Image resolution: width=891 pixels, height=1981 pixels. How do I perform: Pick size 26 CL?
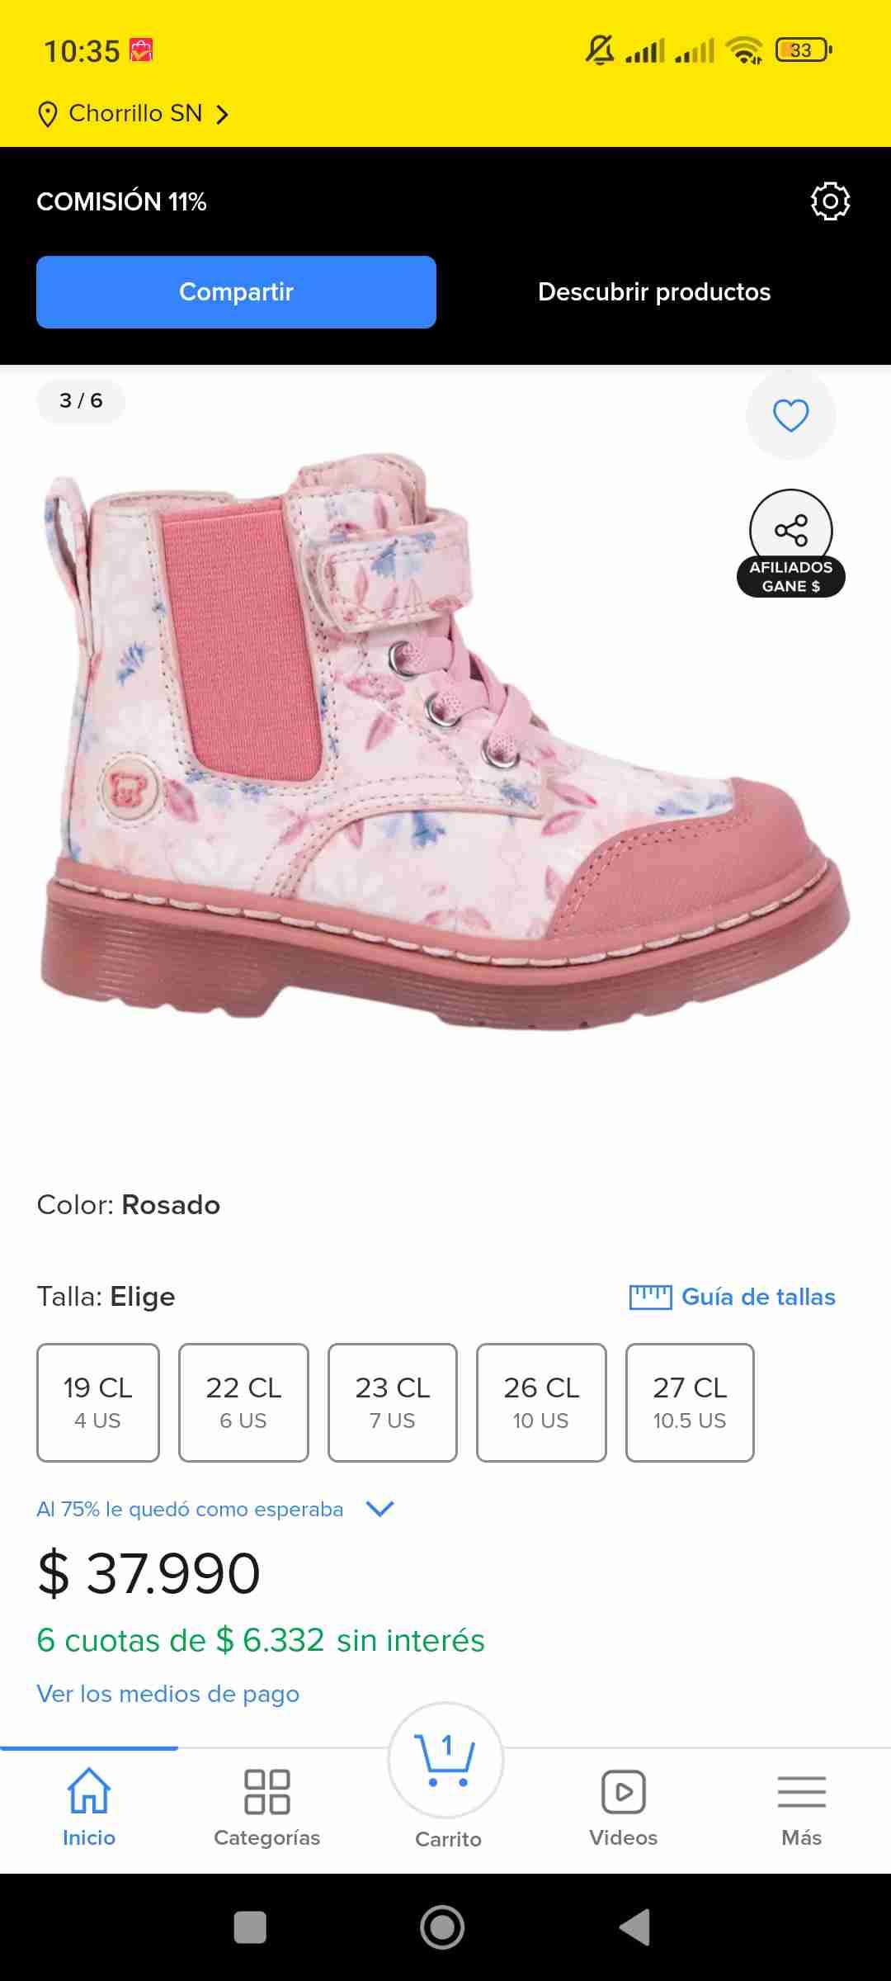click(541, 1402)
